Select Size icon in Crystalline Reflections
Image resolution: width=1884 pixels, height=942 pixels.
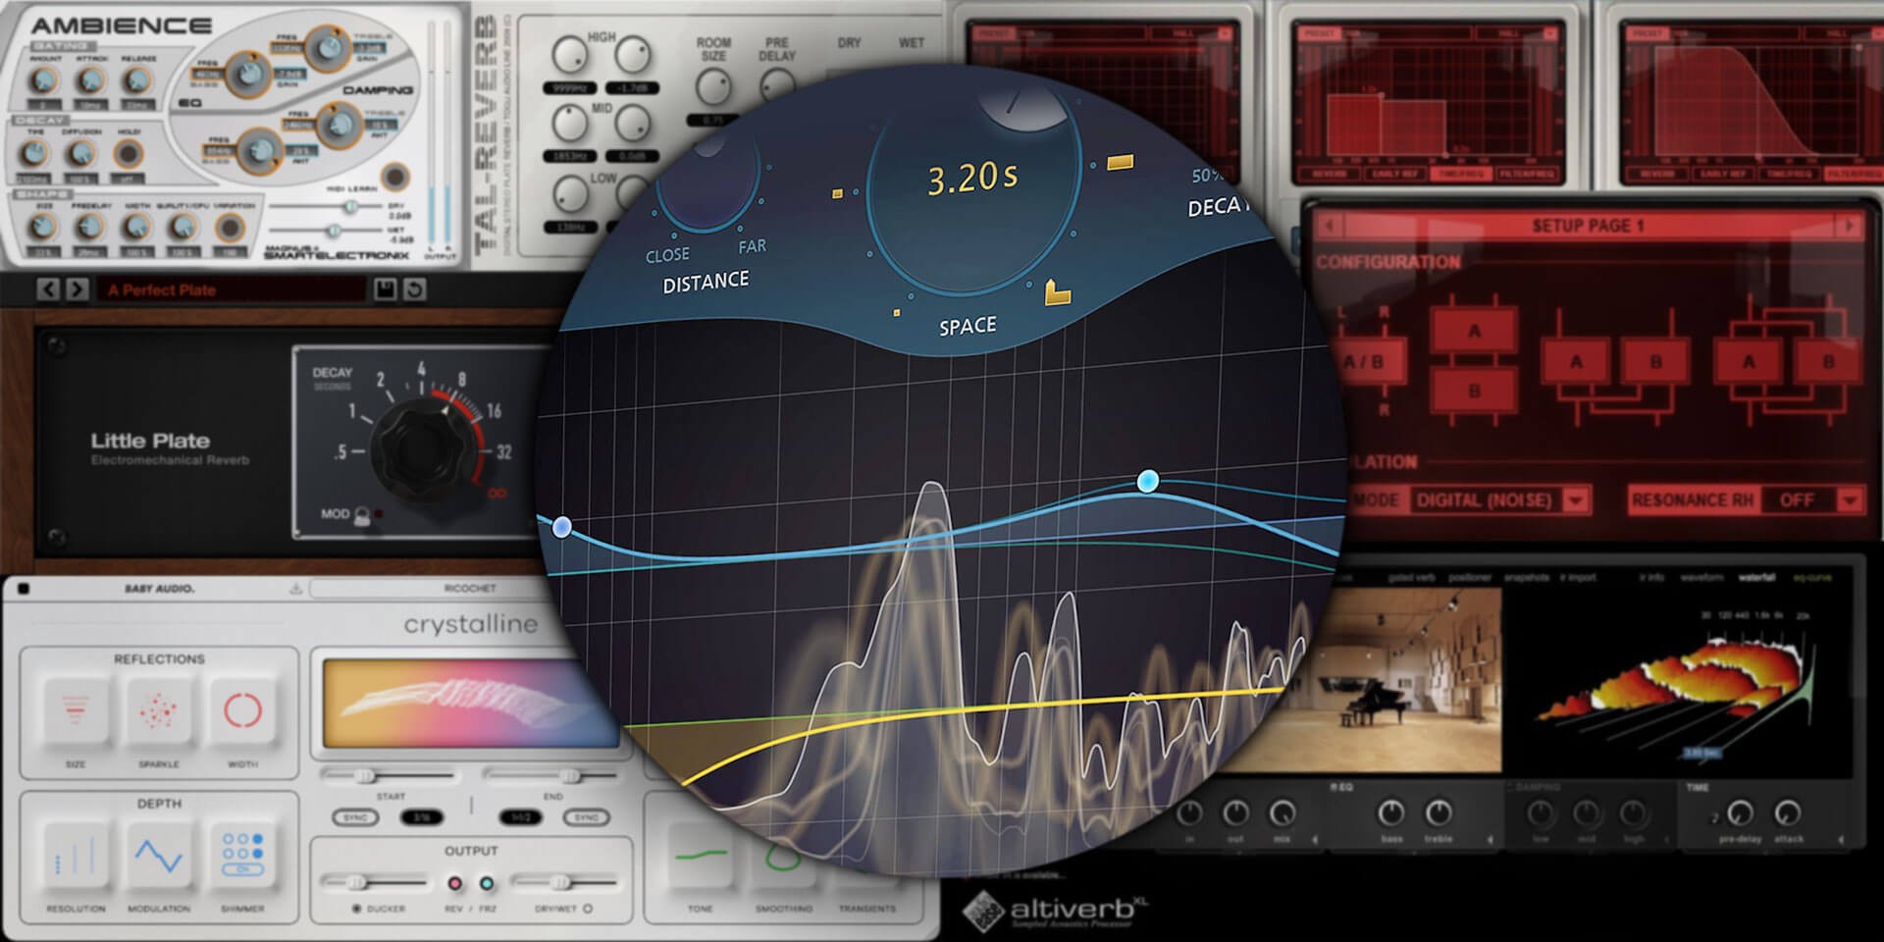76,710
